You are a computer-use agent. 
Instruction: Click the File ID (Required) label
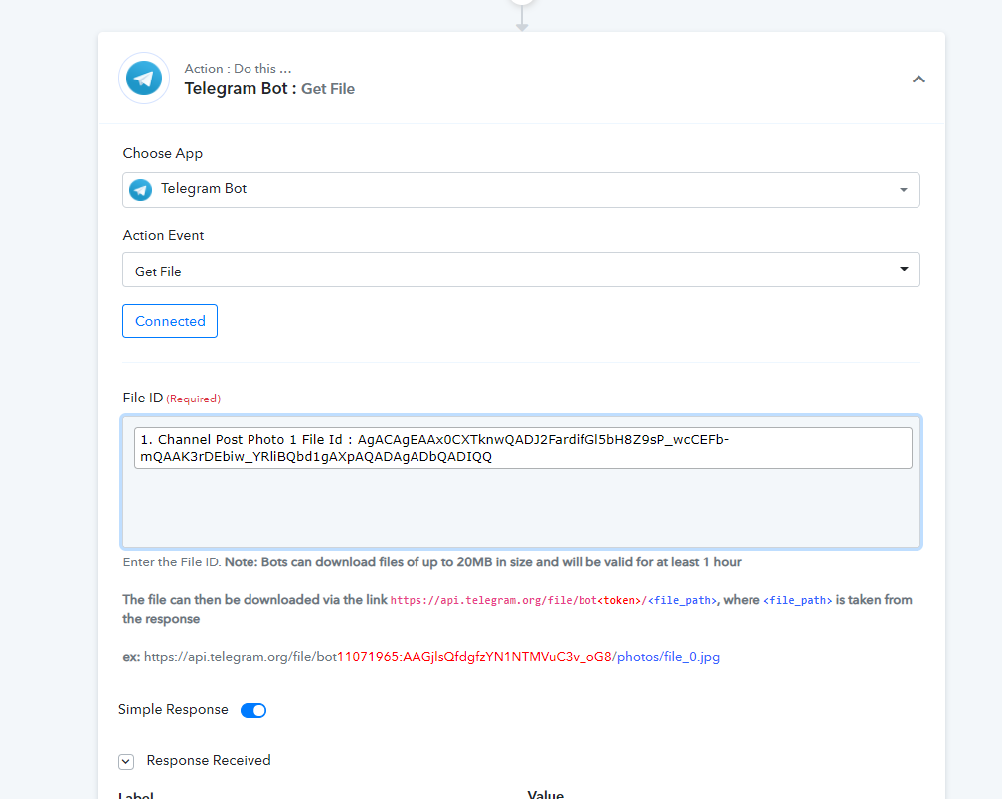[x=172, y=398]
